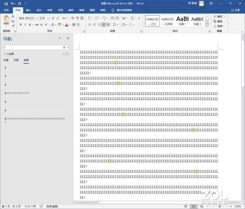
Task: Toggle Bold formatting
Action: coord(21,25)
